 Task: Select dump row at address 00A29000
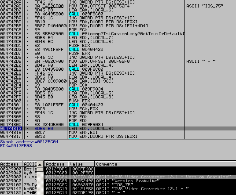click(18, 169)
